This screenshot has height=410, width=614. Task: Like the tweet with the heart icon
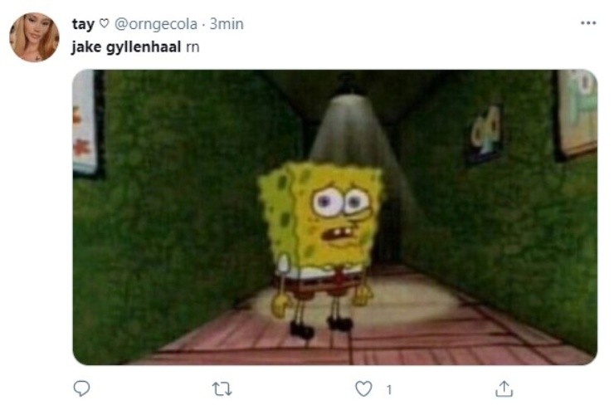click(x=363, y=389)
